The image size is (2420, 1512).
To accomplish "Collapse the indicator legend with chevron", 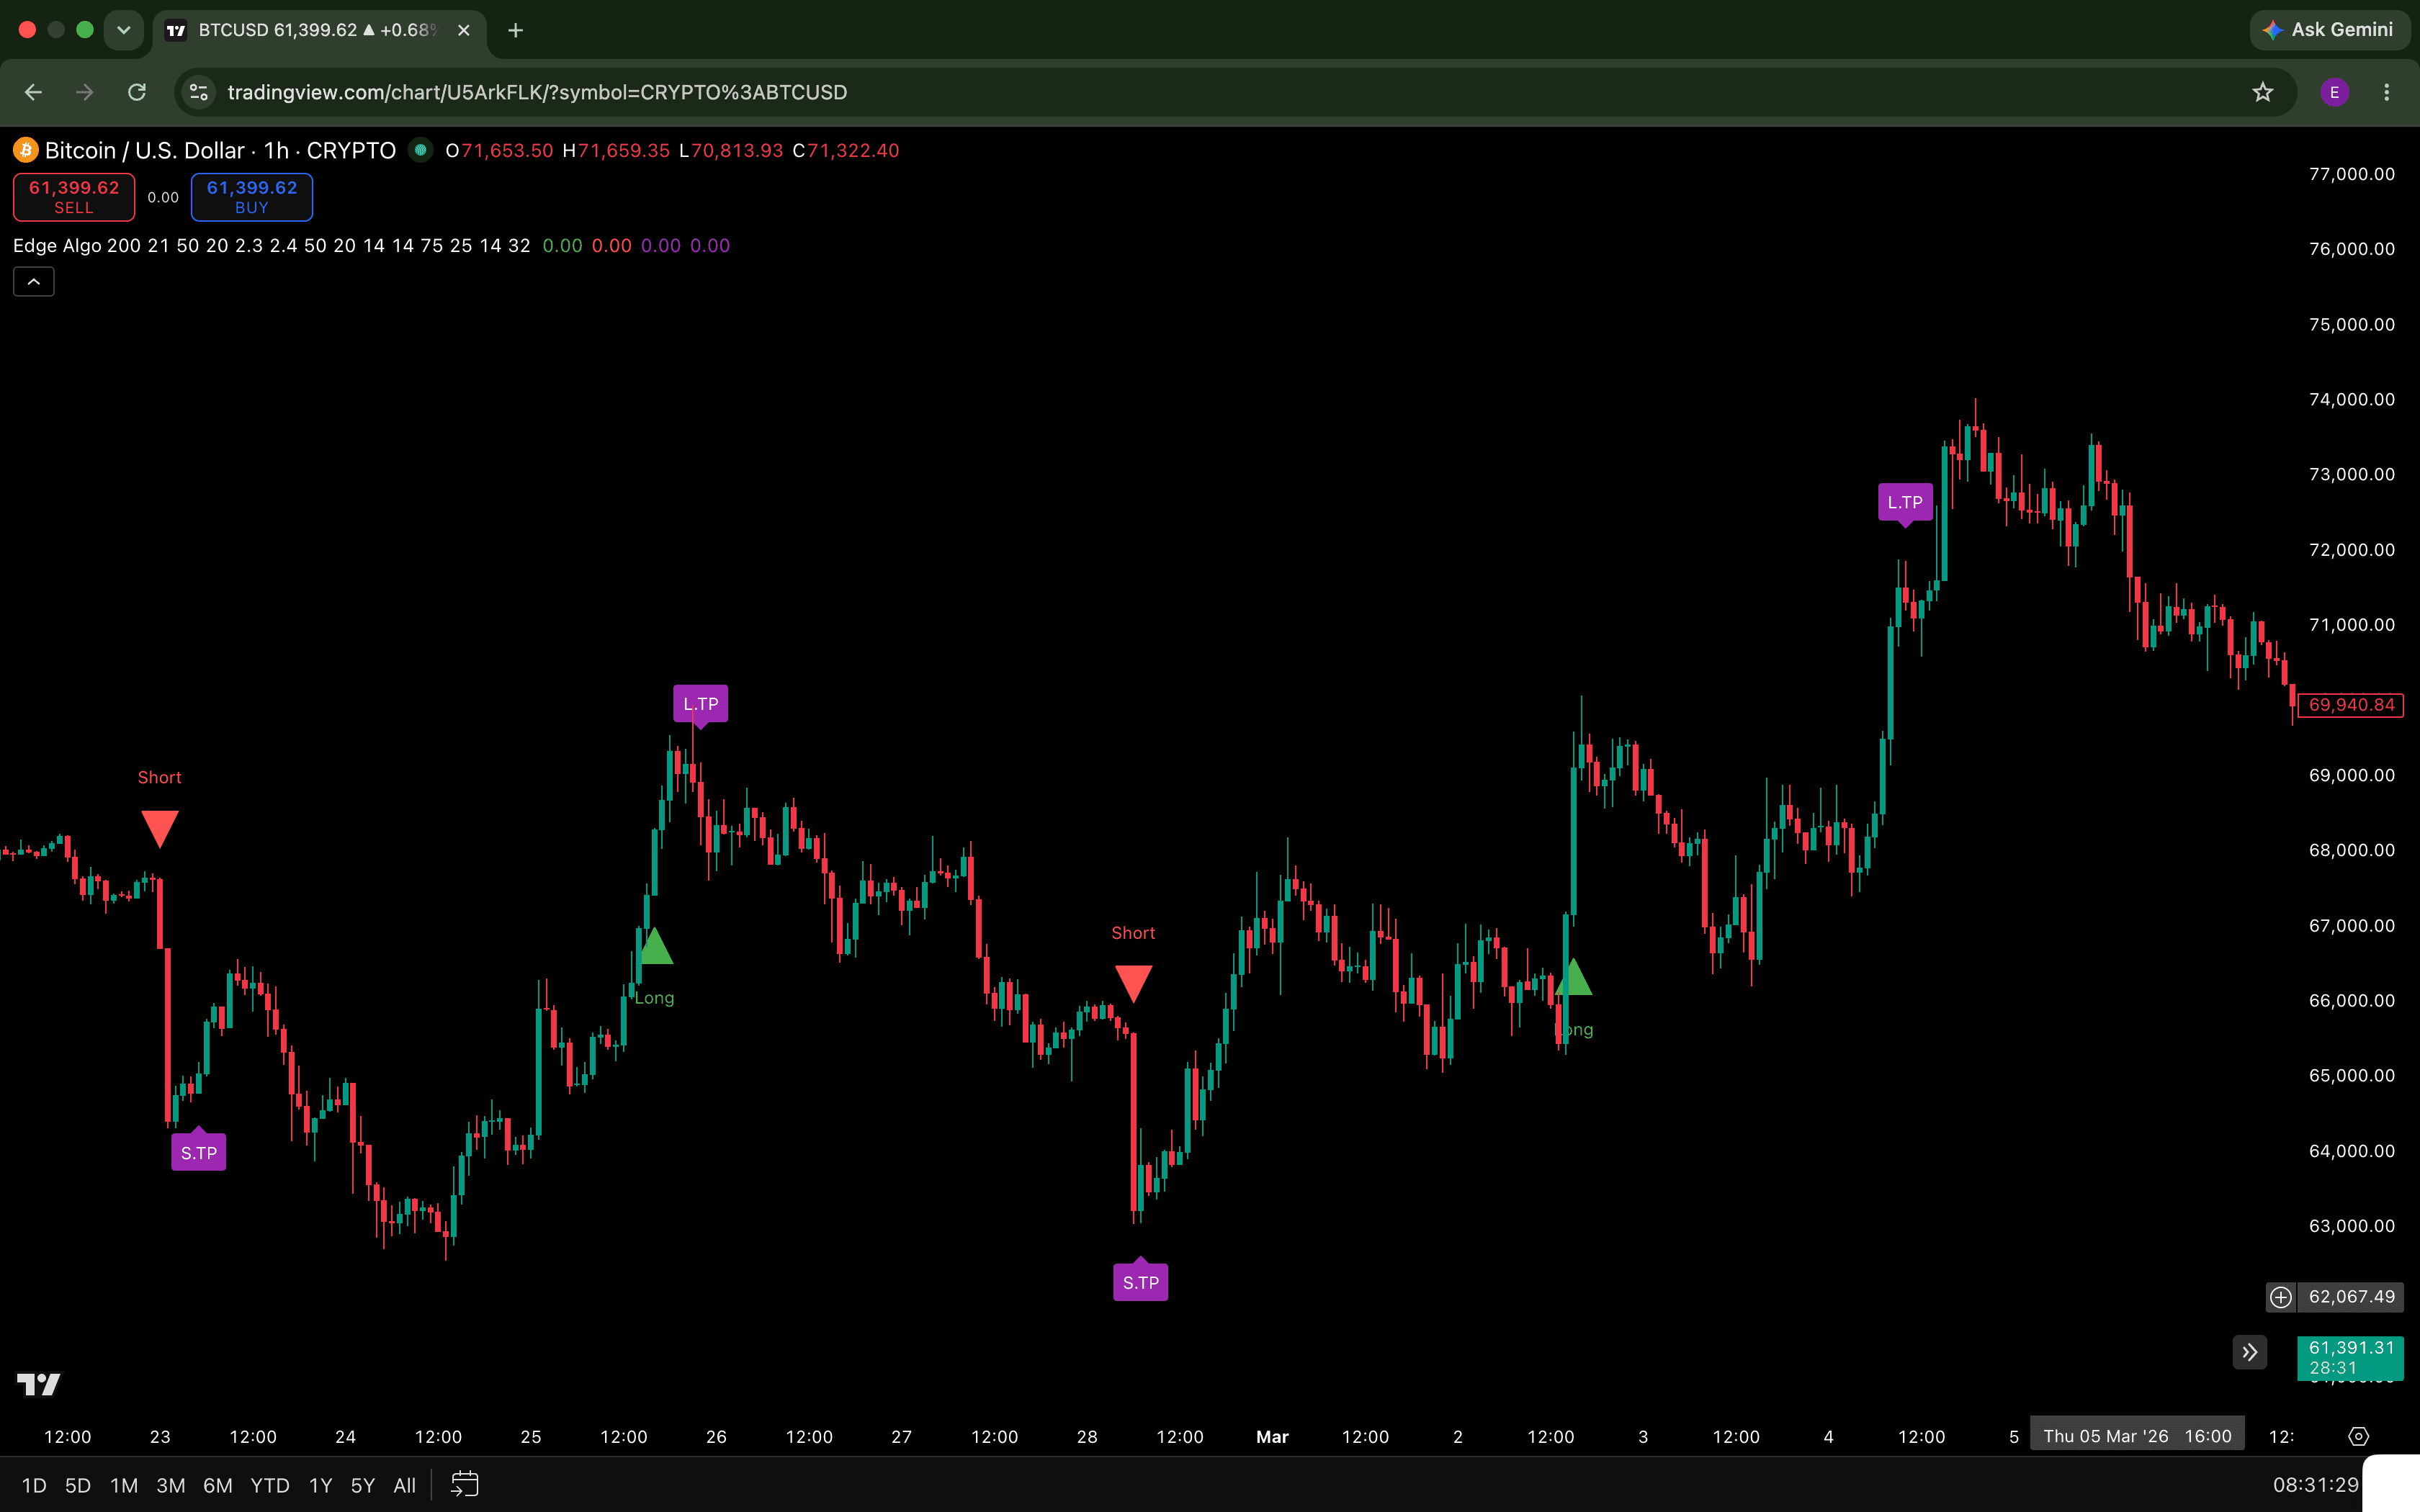I will click(34, 282).
